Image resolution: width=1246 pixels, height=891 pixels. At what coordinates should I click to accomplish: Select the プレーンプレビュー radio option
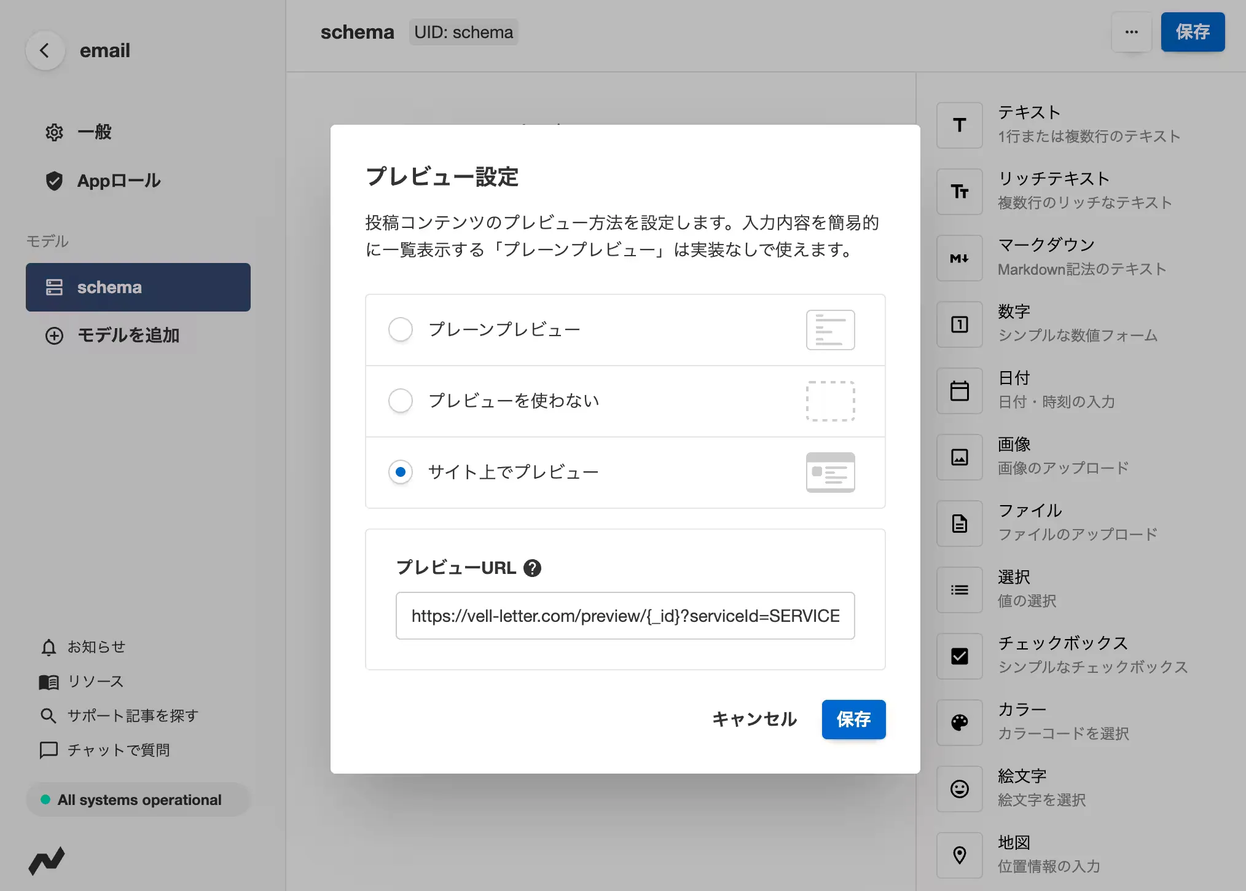(x=401, y=329)
